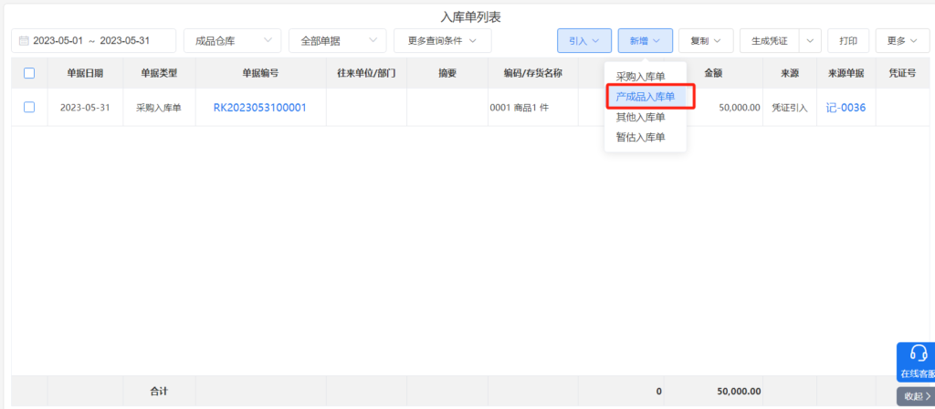Open the 更多 dropdown at top right
935x409 pixels.
pyautogui.click(x=902, y=40)
